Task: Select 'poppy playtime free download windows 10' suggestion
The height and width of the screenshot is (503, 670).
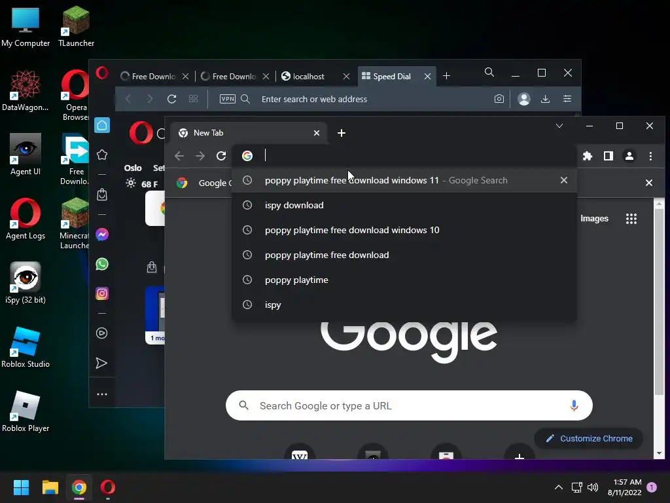Action: point(404,230)
